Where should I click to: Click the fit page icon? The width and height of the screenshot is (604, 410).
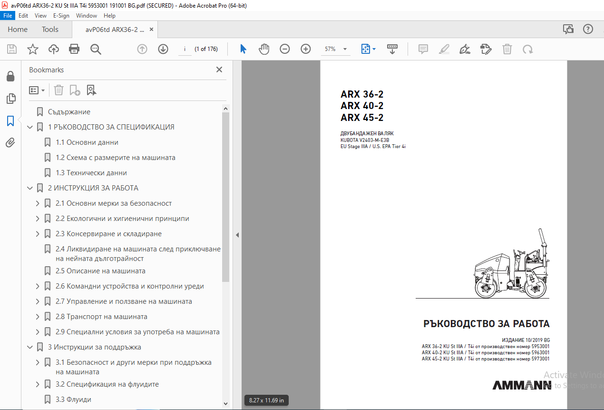(x=365, y=49)
